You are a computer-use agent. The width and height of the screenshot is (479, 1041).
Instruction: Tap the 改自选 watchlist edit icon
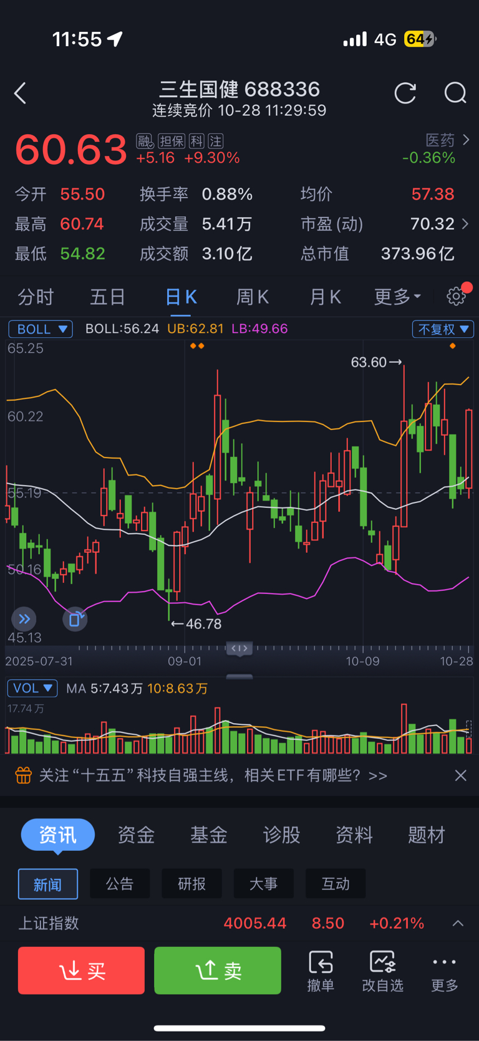pos(382,971)
